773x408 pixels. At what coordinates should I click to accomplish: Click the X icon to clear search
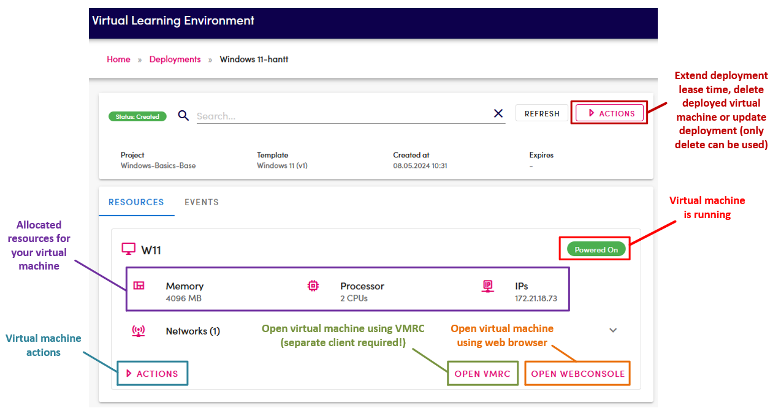[498, 113]
